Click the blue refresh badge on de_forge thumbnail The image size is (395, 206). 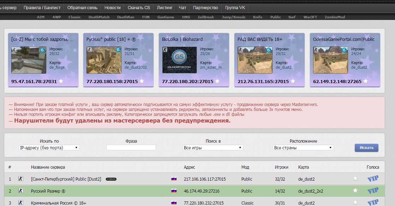tap(42, 50)
